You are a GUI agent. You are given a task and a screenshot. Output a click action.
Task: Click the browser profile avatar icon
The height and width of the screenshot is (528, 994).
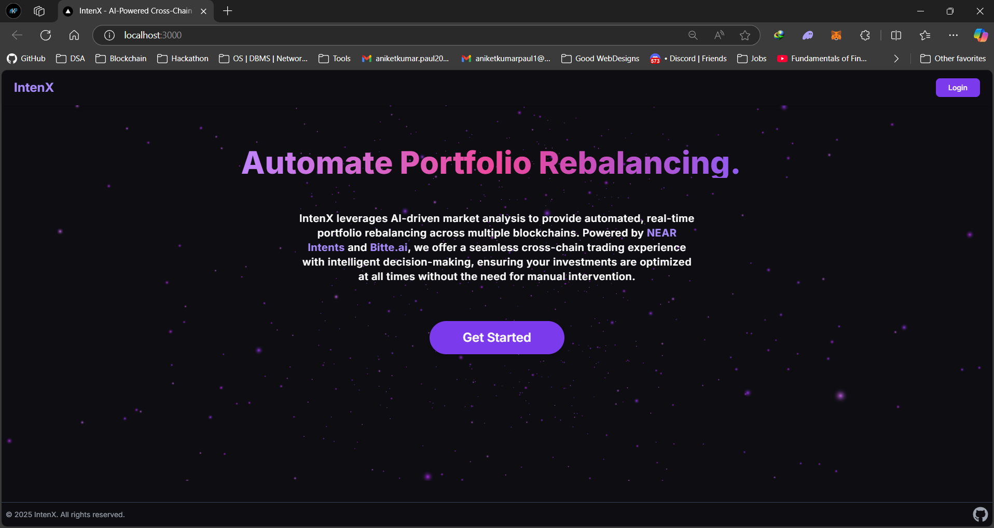[13, 11]
